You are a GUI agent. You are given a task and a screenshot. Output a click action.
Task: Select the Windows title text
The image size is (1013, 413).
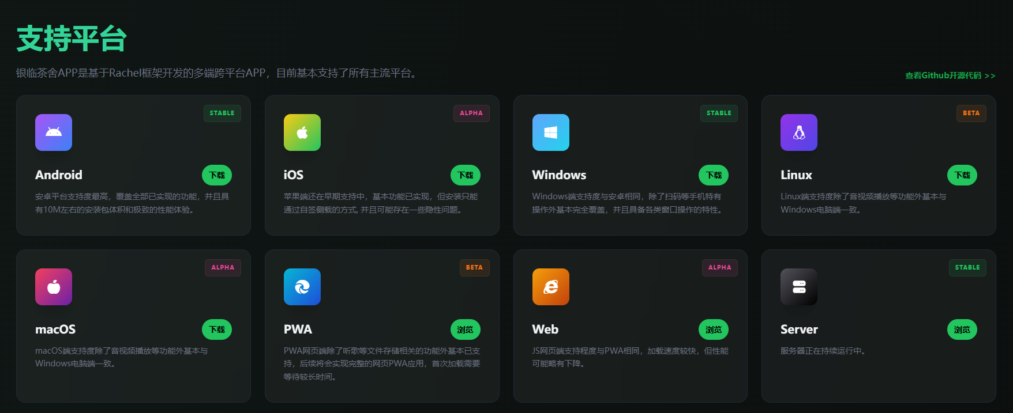click(x=559, y=175)
